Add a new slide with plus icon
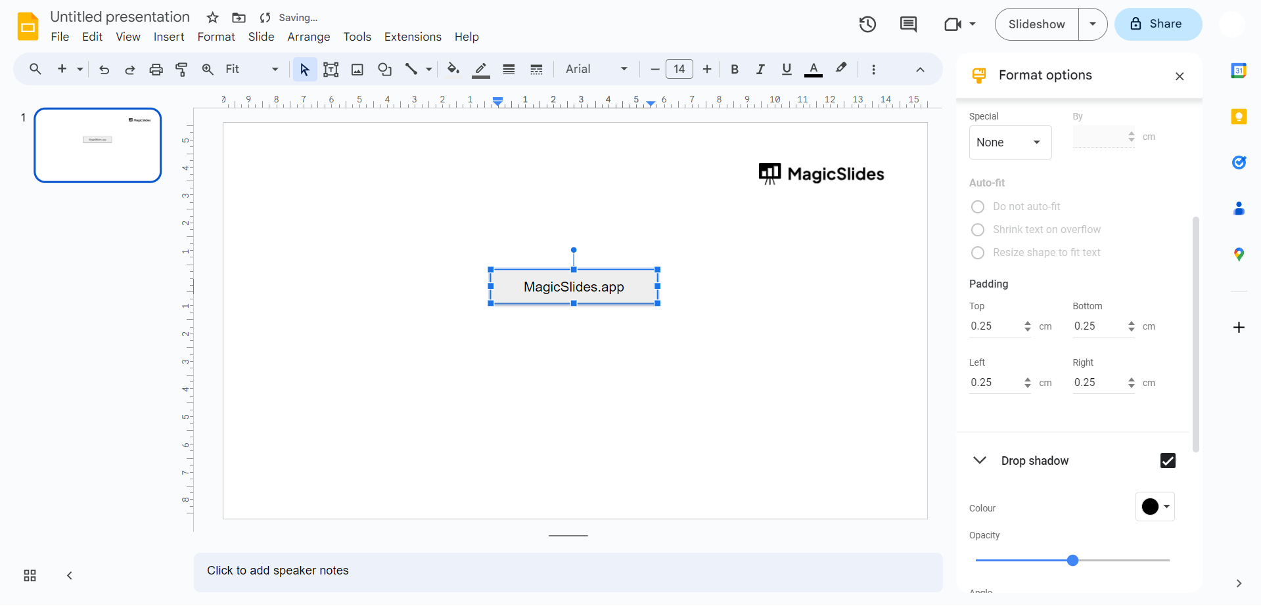The height and width of the screenshot is (606, 1261). [x=62, y=69]
